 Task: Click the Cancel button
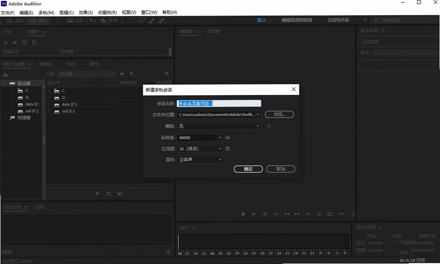281,169
